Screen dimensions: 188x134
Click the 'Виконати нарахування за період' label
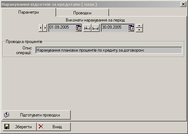(x=95, y=20)
